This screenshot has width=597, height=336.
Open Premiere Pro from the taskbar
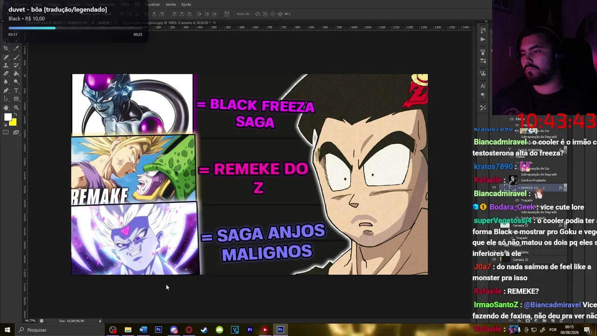250,330
